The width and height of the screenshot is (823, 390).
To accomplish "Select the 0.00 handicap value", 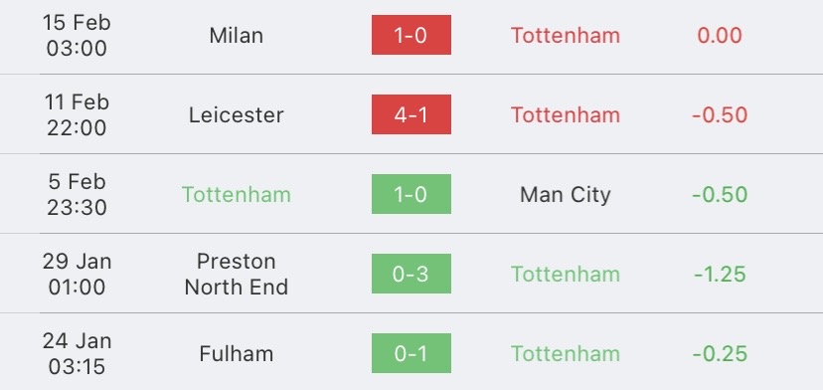I will (x=719, y=35).
